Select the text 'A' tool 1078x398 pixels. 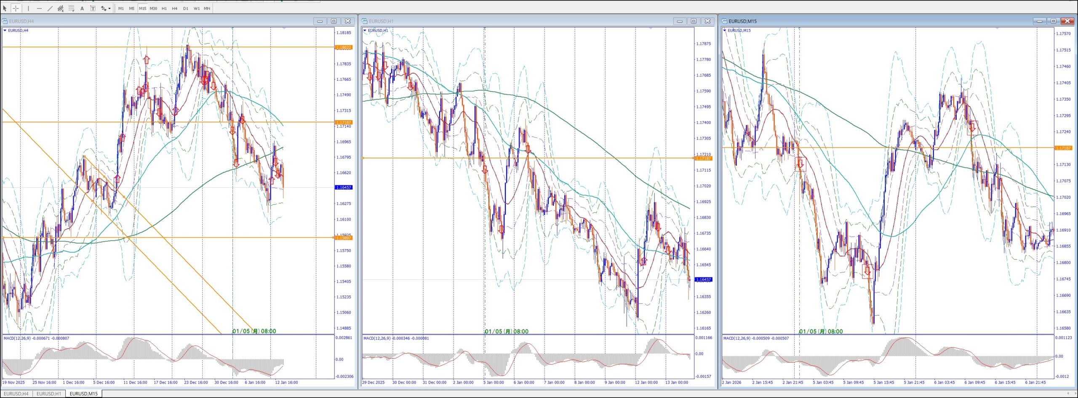click(x=82, y=8)
